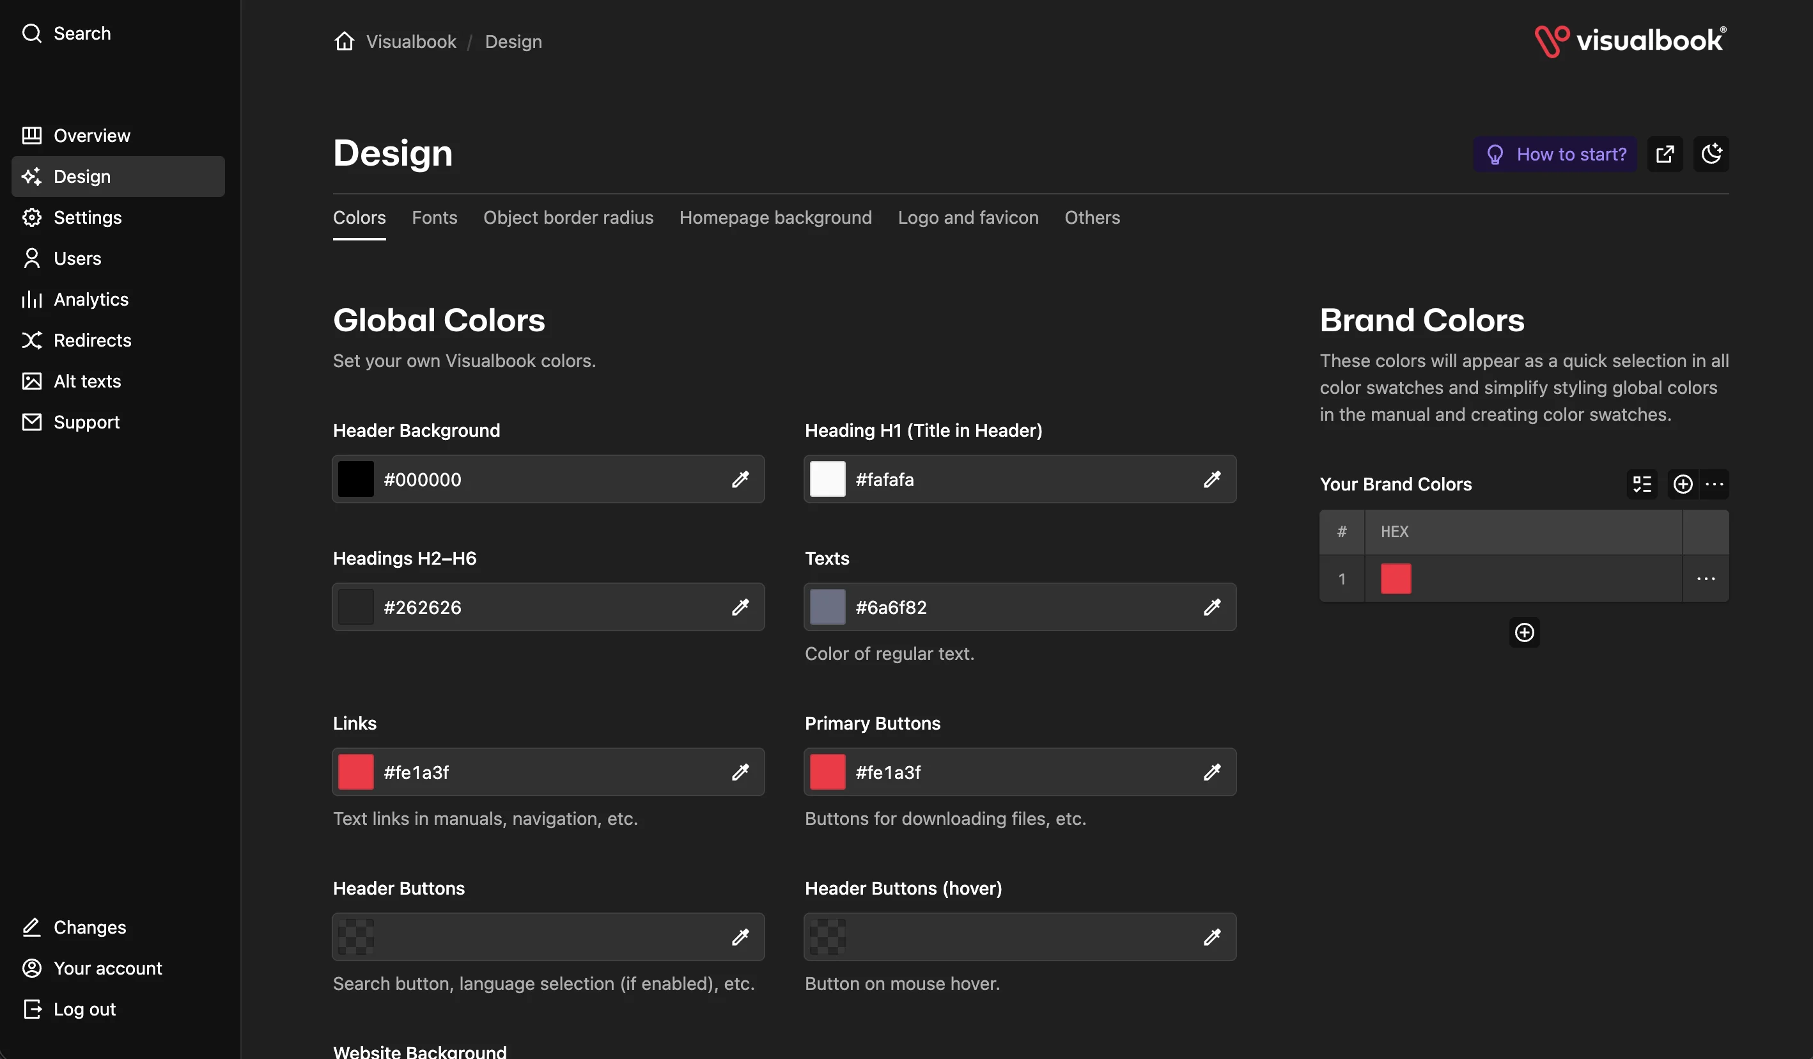This screenshot has width=1813, height=1059.
Task: Click How to start? button
Action: click(x=1555, y=154)
